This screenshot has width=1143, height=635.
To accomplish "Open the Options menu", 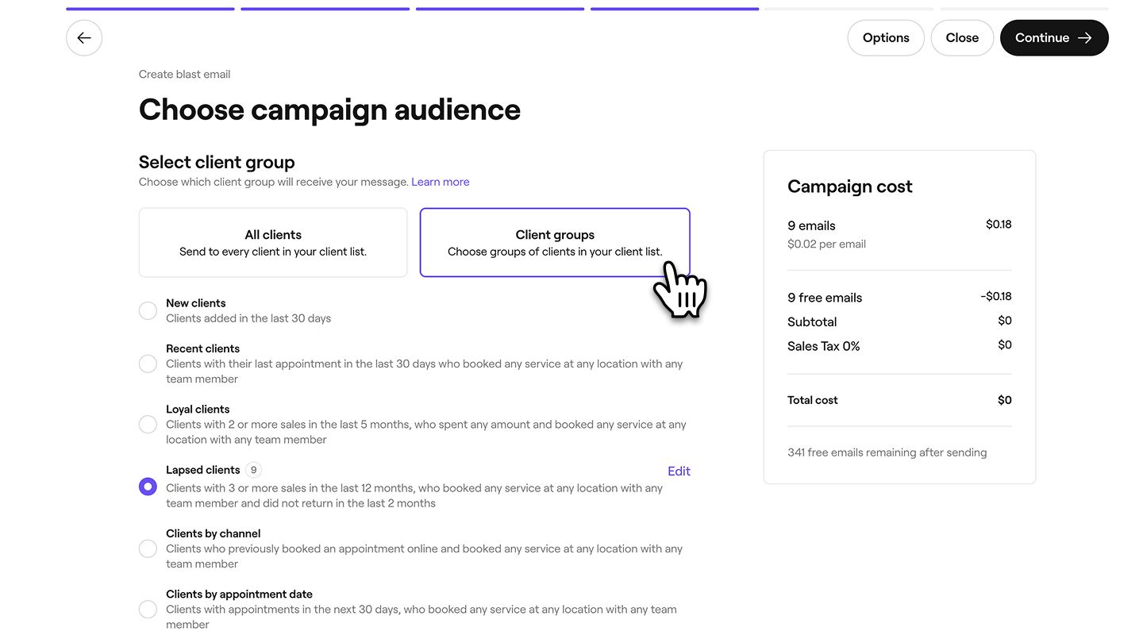I will 886,38.
